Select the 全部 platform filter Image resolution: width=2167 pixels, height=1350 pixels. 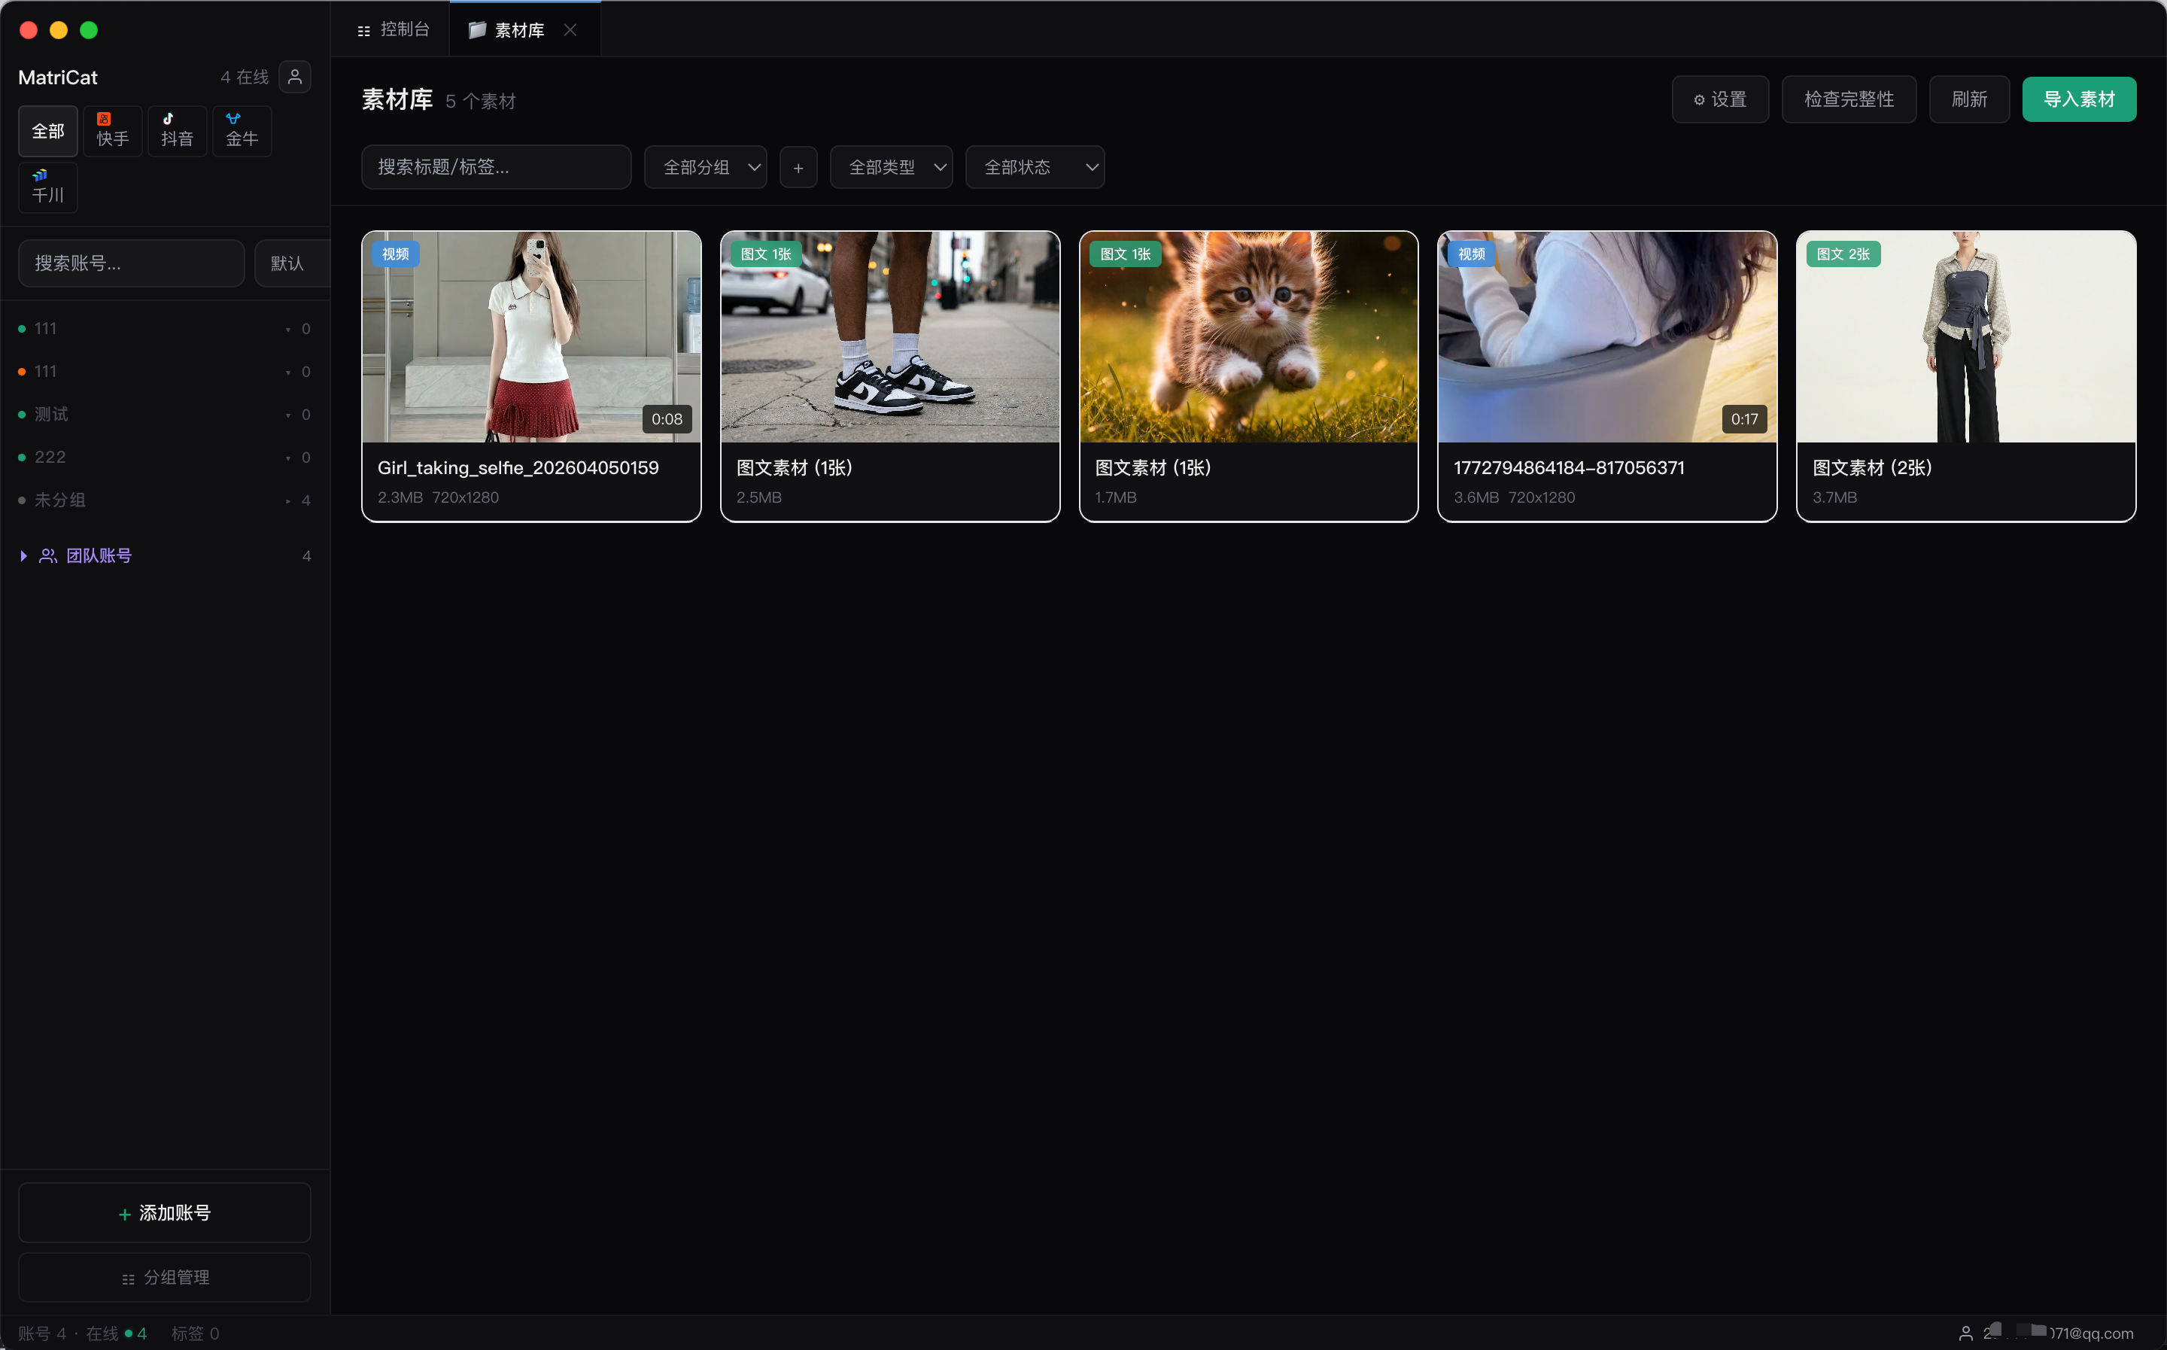coord(47,130)
